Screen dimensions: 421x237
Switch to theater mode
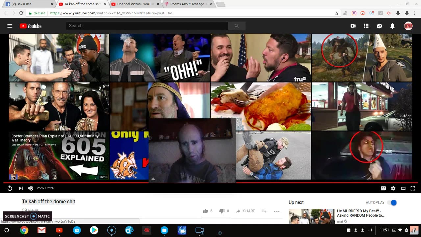pyautogui.click(x=403, y=188)
